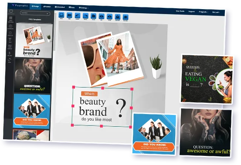Open the Scheduled tab
Image resolution: width=241 pixels, height=165 pixels.
(x=60, y=7)
